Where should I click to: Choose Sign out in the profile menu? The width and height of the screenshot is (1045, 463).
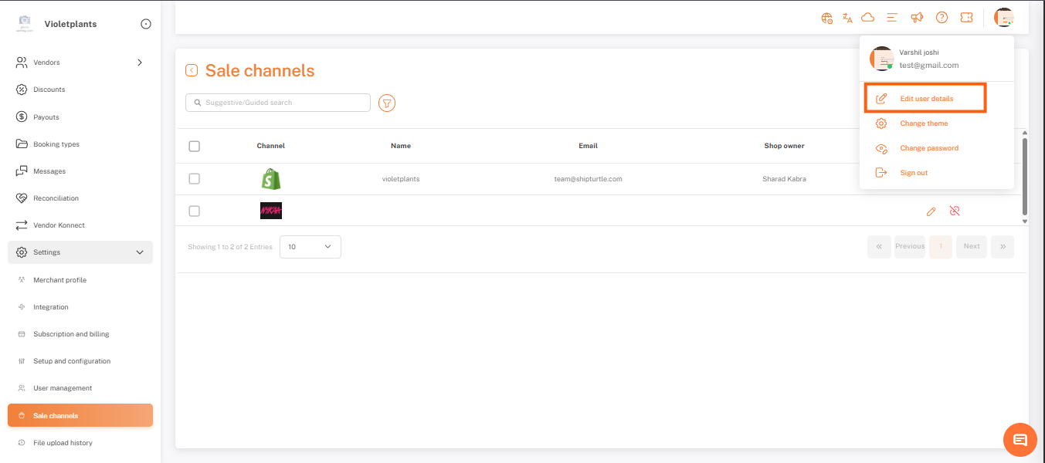click(914, 173)
